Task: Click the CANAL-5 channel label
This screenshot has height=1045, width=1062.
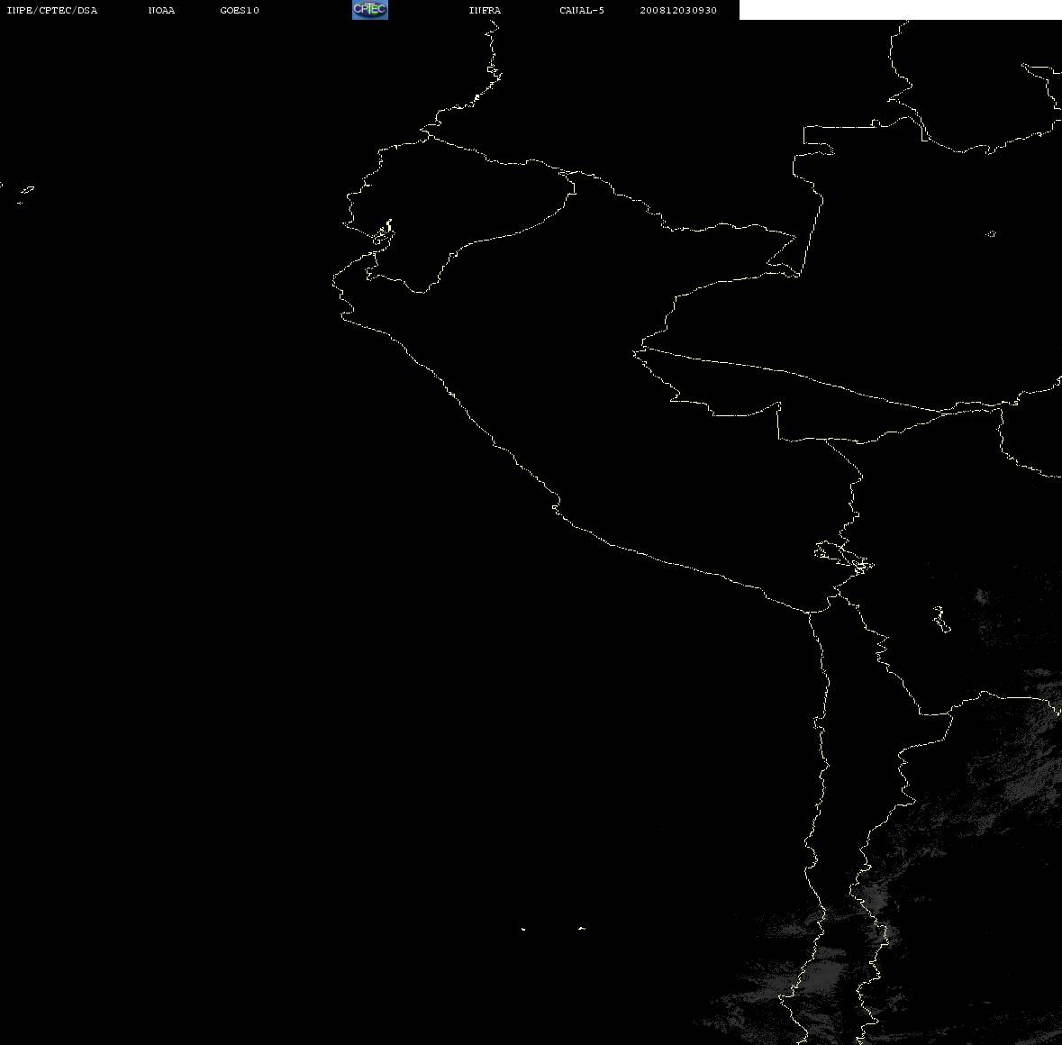Action: [x=582, y=10]
